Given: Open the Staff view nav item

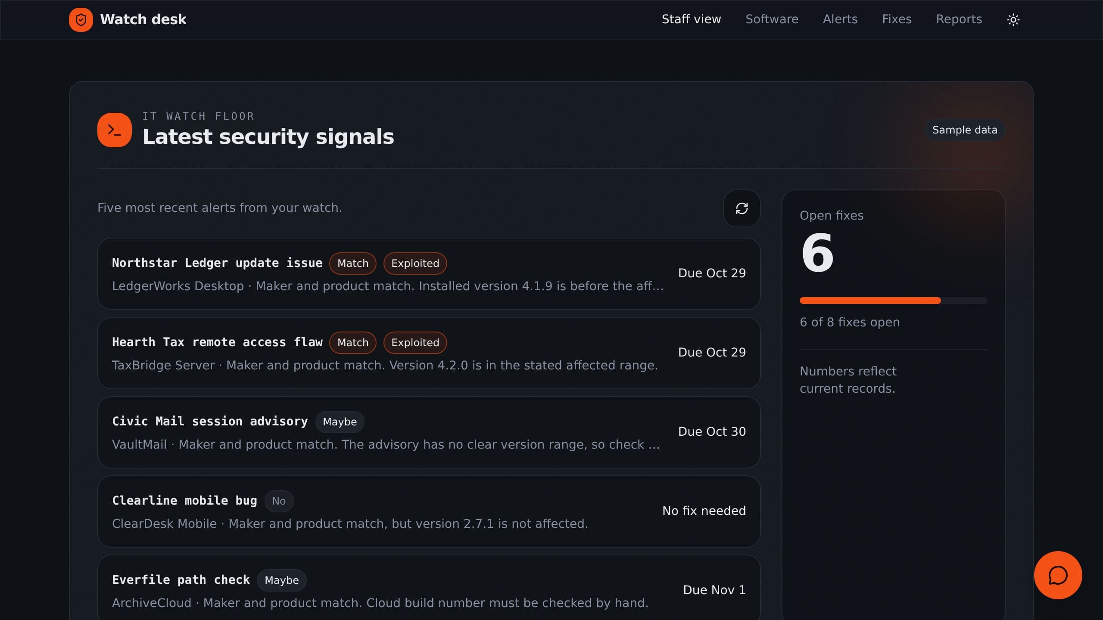Looking at the screenshot, I should [691, 19].
